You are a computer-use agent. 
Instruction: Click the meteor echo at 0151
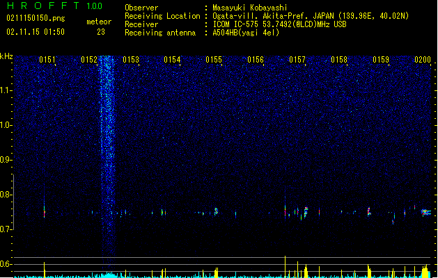(44, 211)
